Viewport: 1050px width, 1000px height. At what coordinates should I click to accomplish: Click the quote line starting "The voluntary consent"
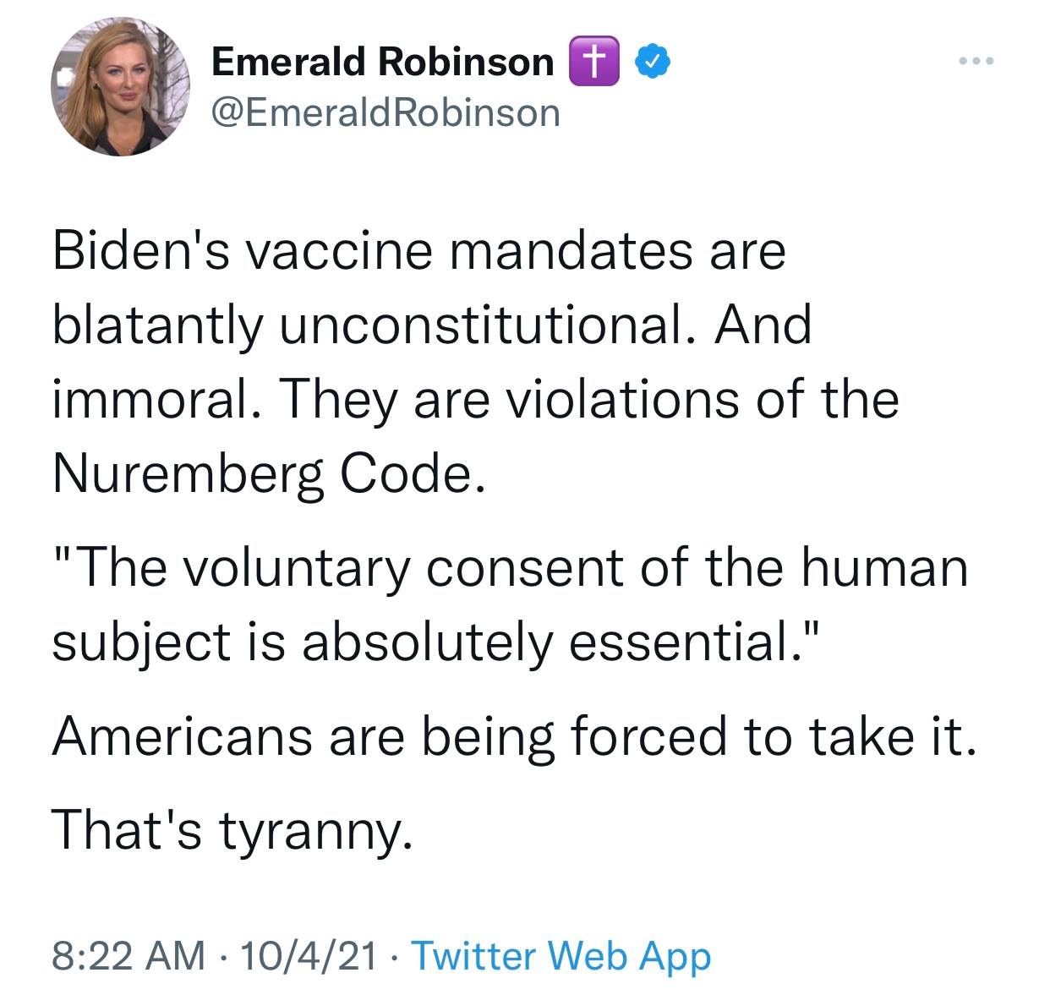point(510,567)
